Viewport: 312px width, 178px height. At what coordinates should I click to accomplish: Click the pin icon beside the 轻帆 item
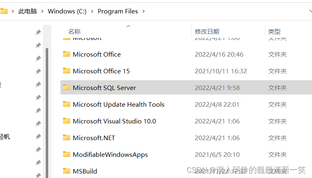(38, 136)
